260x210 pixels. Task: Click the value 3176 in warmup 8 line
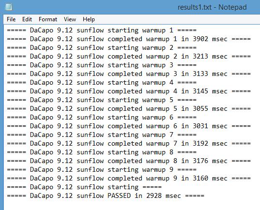pyautogui.click(x=200, y=161)
